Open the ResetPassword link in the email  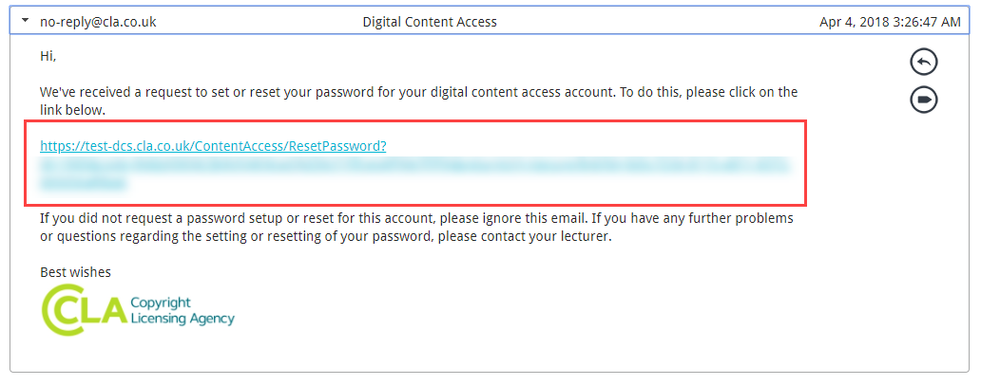pyautogui.click(x=213, y=146)
